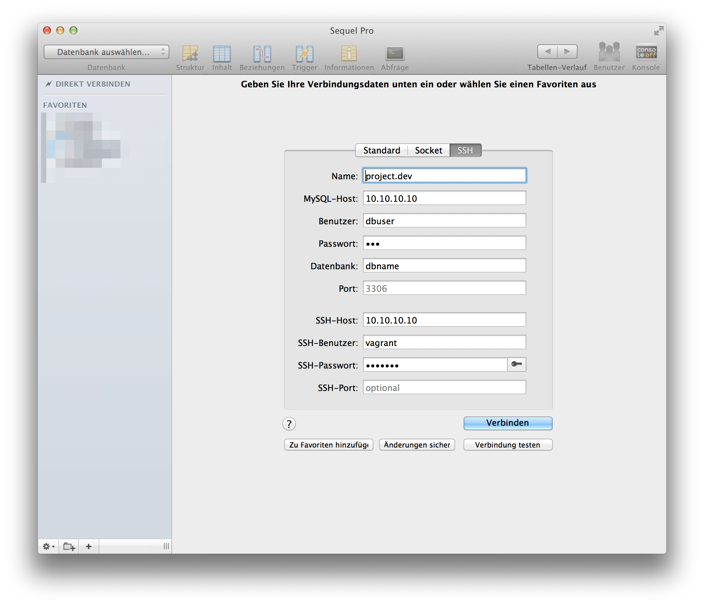The image size is (704, 606).
Task: Navigate back in Tabellen-Verlauf
Action: click(x=548, y=51)
